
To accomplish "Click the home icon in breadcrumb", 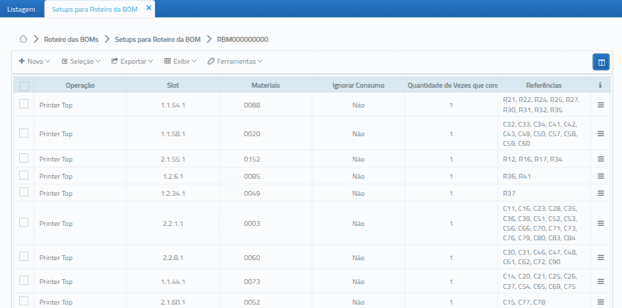I will click(x=23, y=40).
